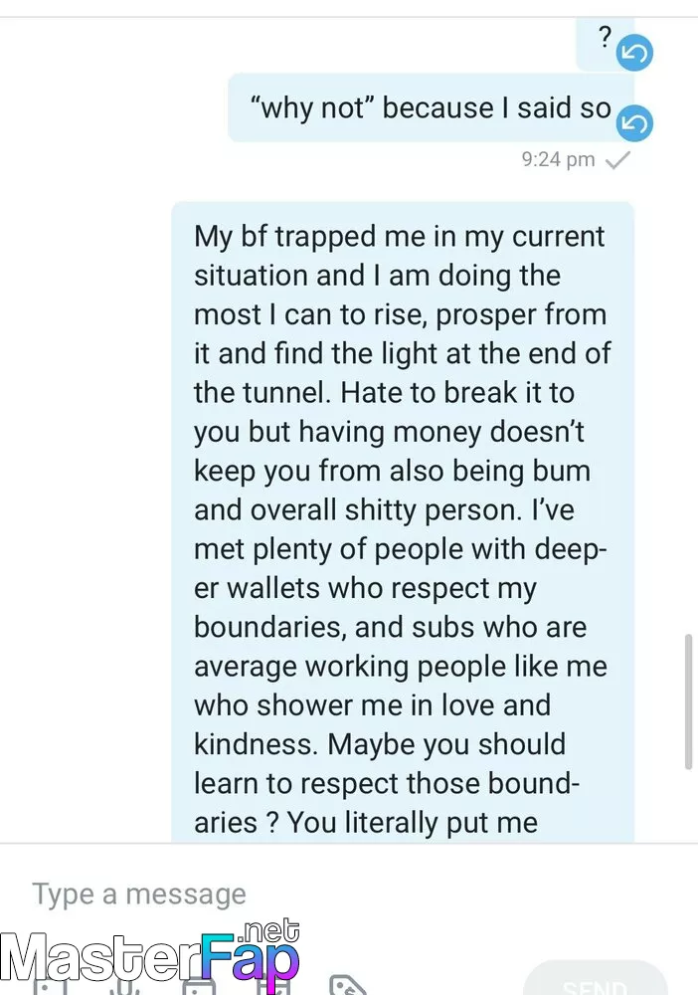Tap the microphone icon in message toolbar
The image size is (698, 995).
point(122,987)
